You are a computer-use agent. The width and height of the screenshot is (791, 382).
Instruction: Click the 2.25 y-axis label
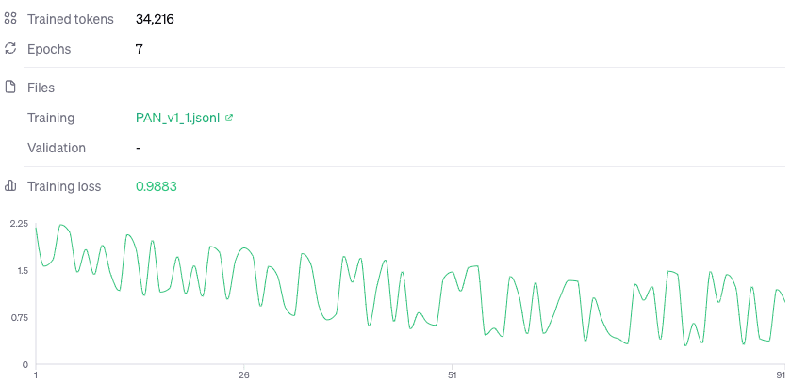click(x=18, y=224)
